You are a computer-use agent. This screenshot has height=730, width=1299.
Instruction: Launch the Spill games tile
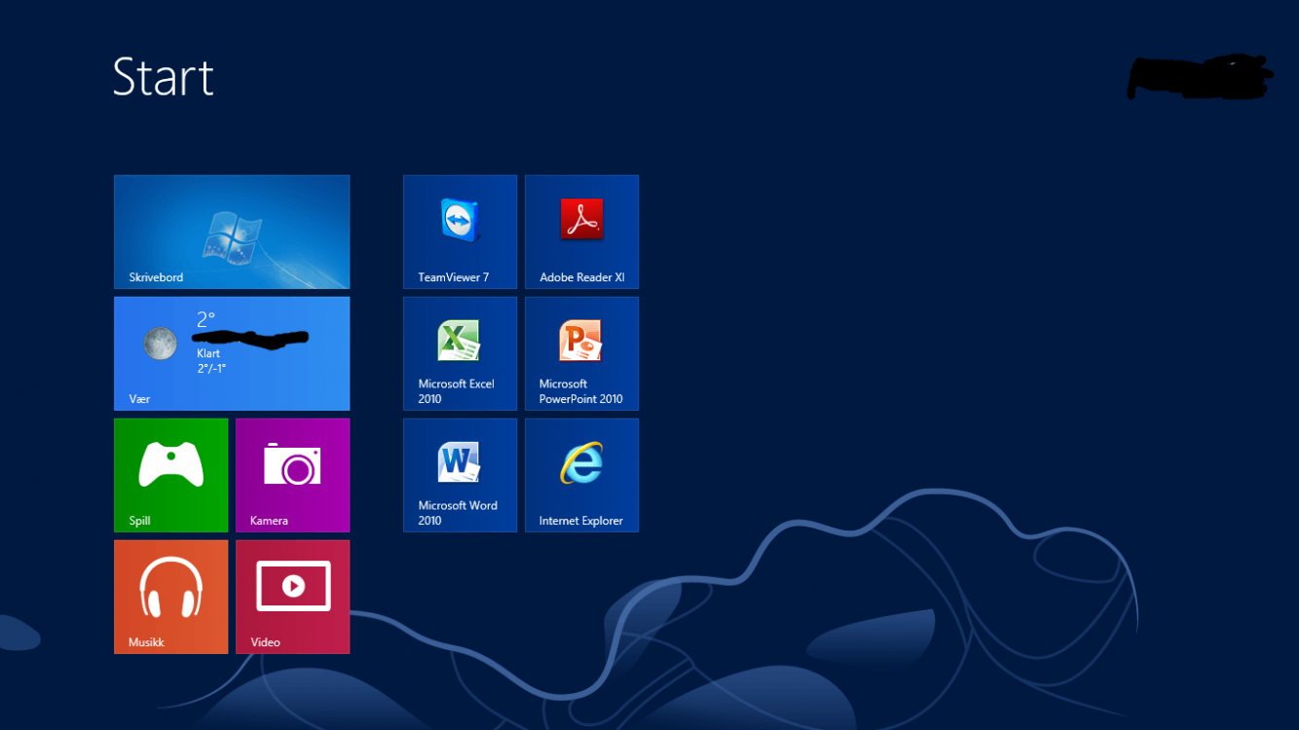[x=170, y=475]
